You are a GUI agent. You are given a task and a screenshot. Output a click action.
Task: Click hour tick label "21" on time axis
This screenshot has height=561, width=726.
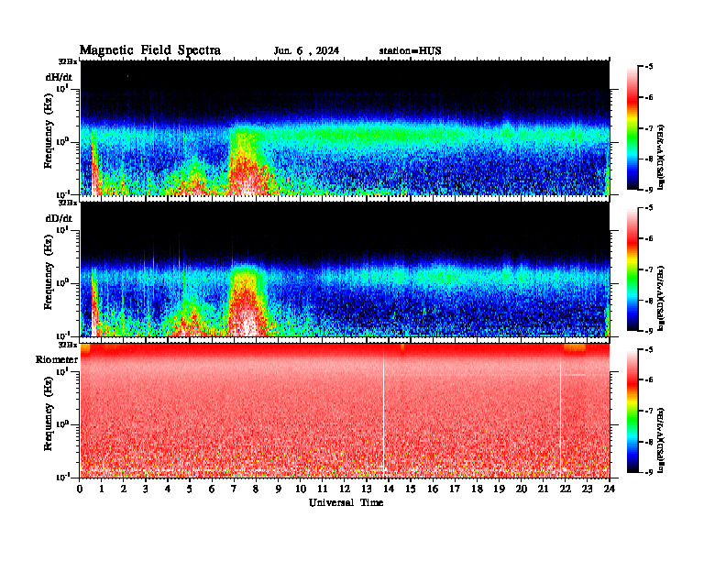(x=543, y=489)
